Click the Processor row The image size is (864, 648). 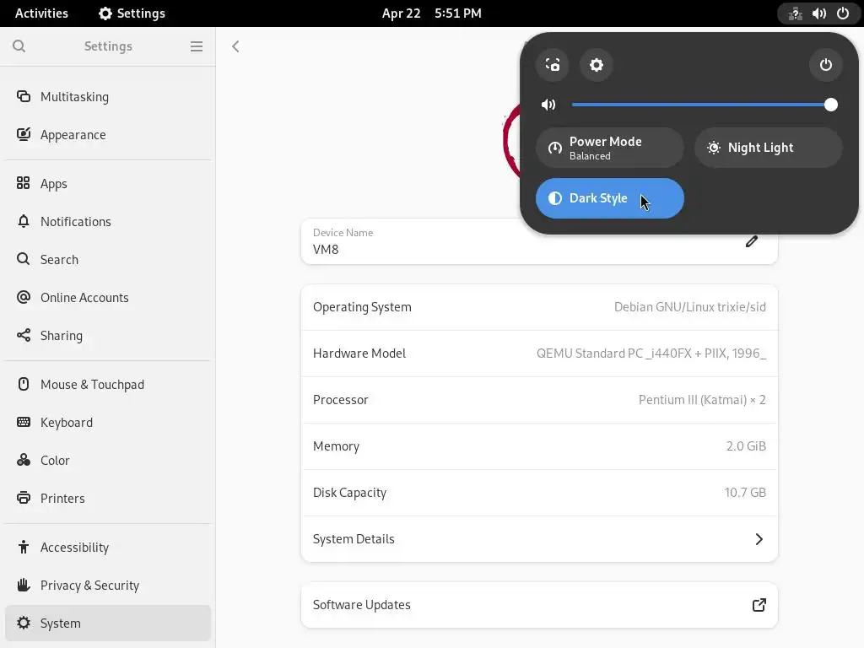539,400
